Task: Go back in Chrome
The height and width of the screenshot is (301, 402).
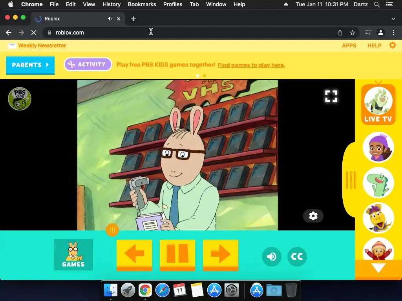Action: pyautogui.click(x=9, y=33)
